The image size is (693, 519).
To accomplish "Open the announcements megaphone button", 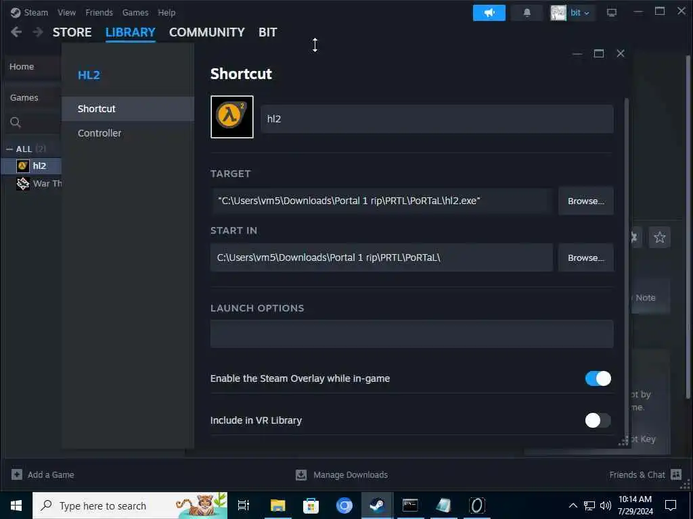I will [x=489, y=13].
